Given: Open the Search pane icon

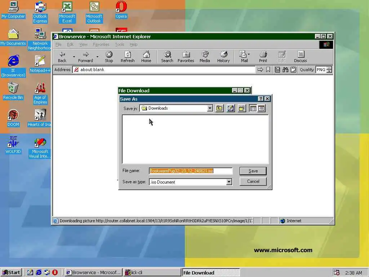Looking at the screenshot, I should point(167,57).
